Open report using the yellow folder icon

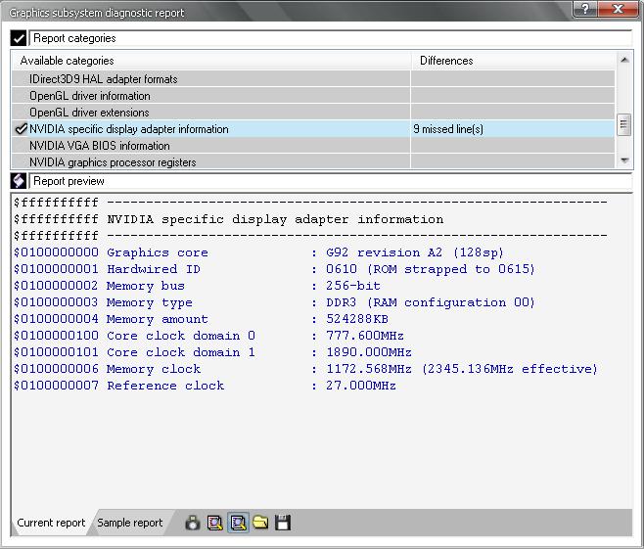click(x=260, y=523)
